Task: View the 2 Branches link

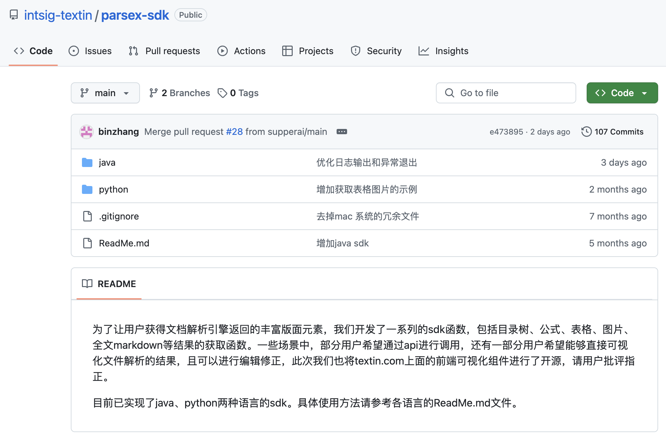Action: 179,93
